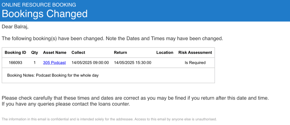Click the Booking Notes text row
Image resolution: width=290 pixels, height=125 pixels.
[53, 75]
